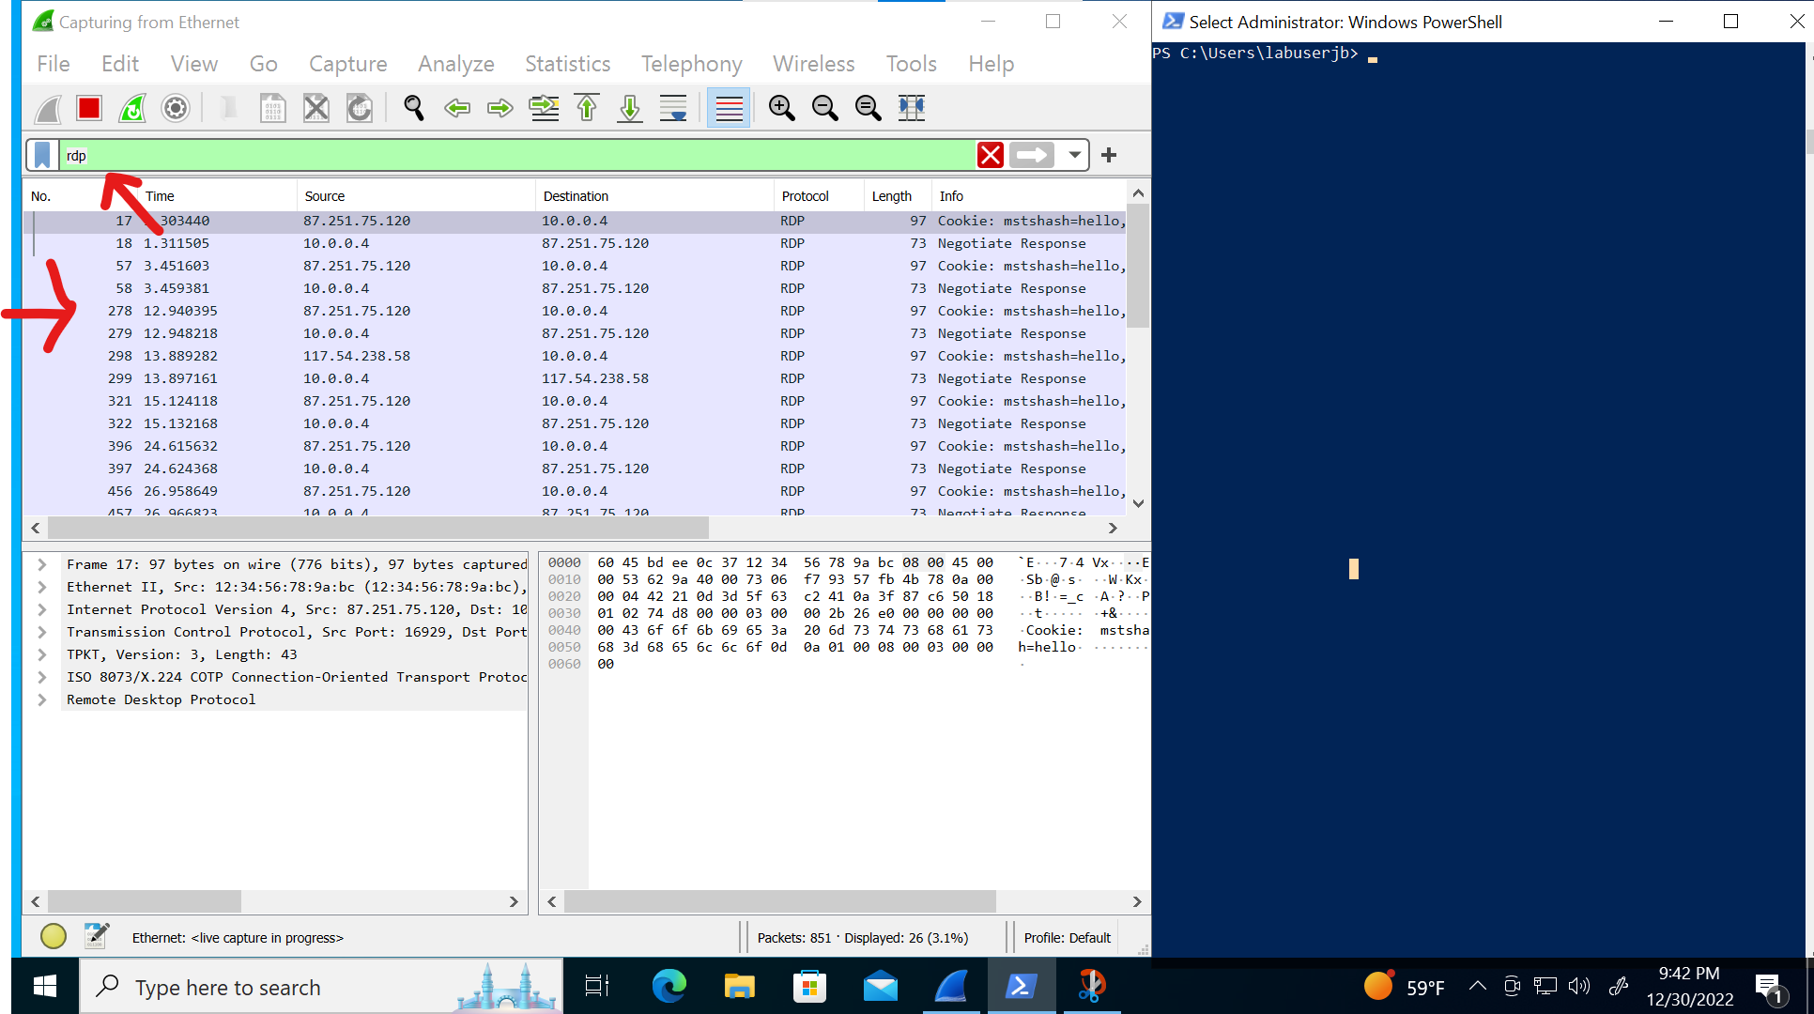Toggle the Ethernet II tree item

43,587
